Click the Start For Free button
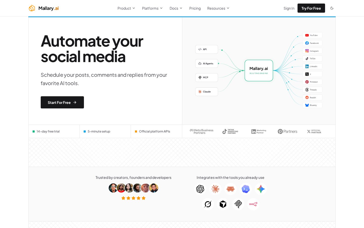This screenshot has width=364, height=228. point(62,102)
